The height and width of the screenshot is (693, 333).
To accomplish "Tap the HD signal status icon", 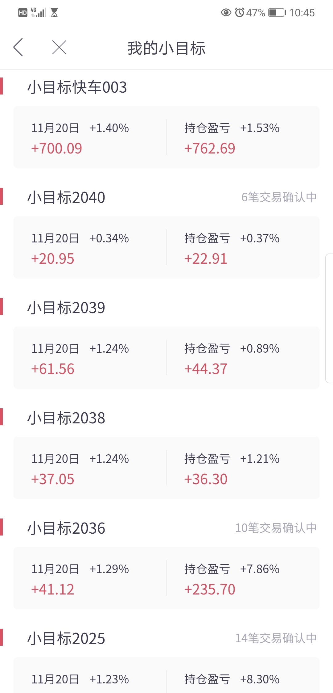I will pos(23,13).
